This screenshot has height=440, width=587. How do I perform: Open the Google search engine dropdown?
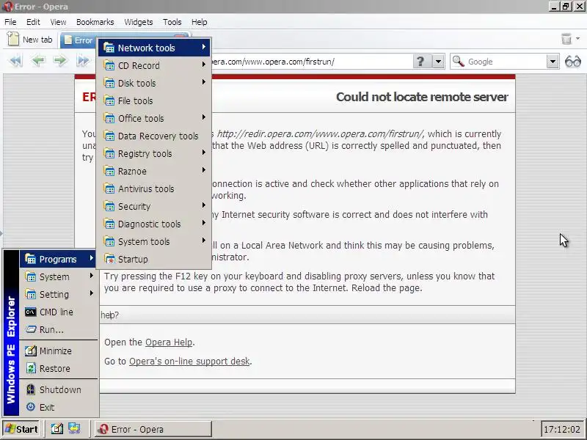pyautogui.click(x=553, y=62)
